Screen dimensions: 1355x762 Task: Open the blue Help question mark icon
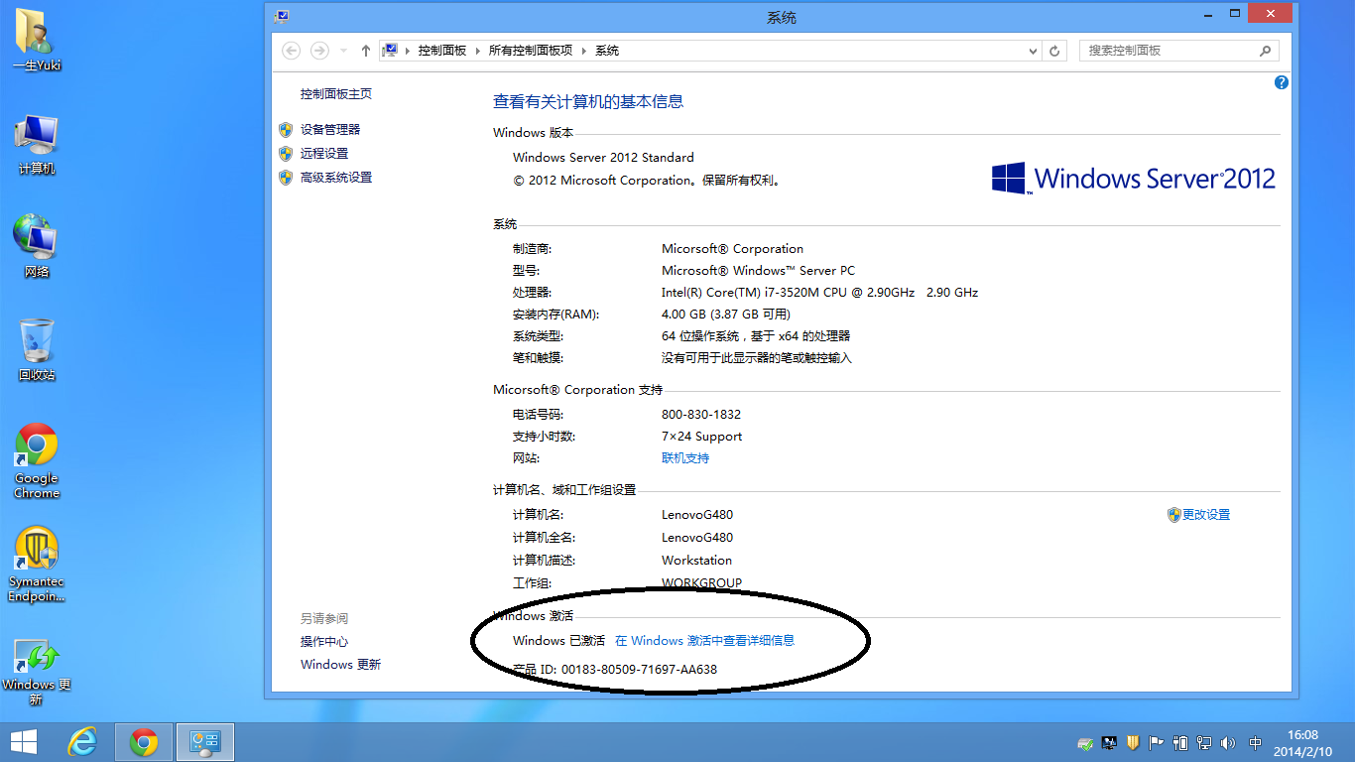coord(1281,83)
